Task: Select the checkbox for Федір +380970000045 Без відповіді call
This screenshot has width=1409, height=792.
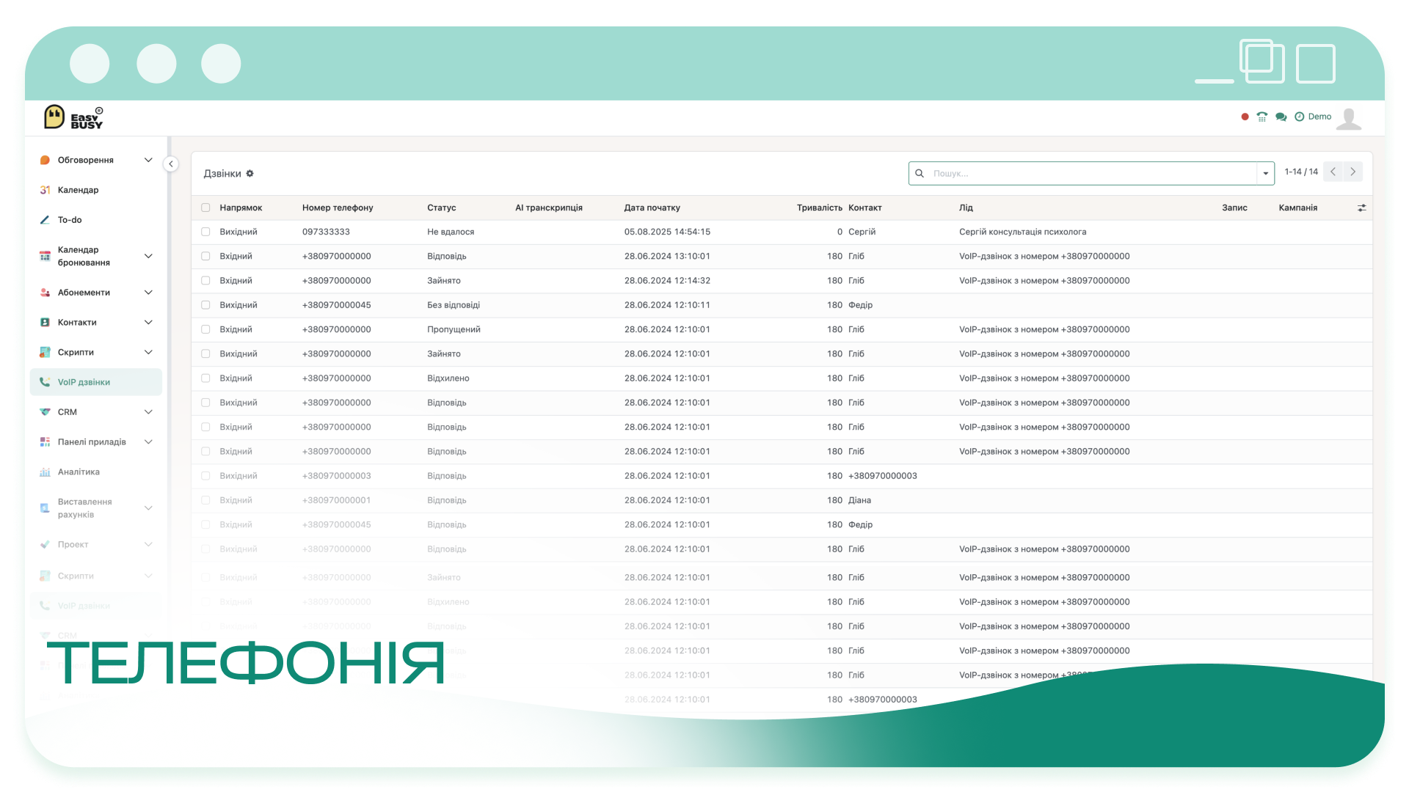Action: (205, 305)
